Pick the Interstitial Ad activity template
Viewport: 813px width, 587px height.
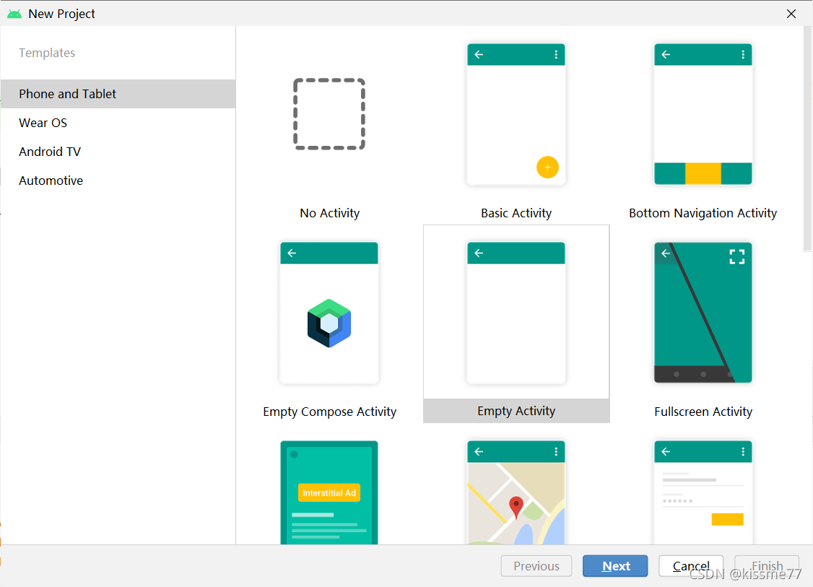point(329,492)
